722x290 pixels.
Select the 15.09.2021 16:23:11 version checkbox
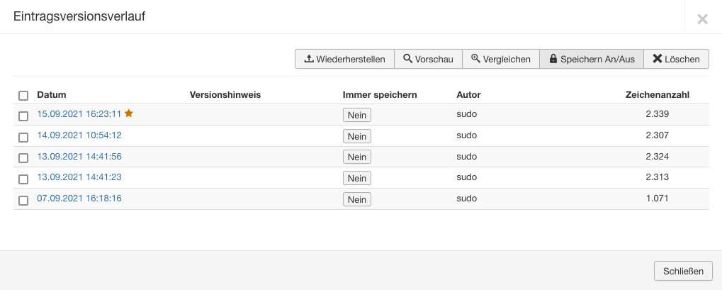point(23,116)
